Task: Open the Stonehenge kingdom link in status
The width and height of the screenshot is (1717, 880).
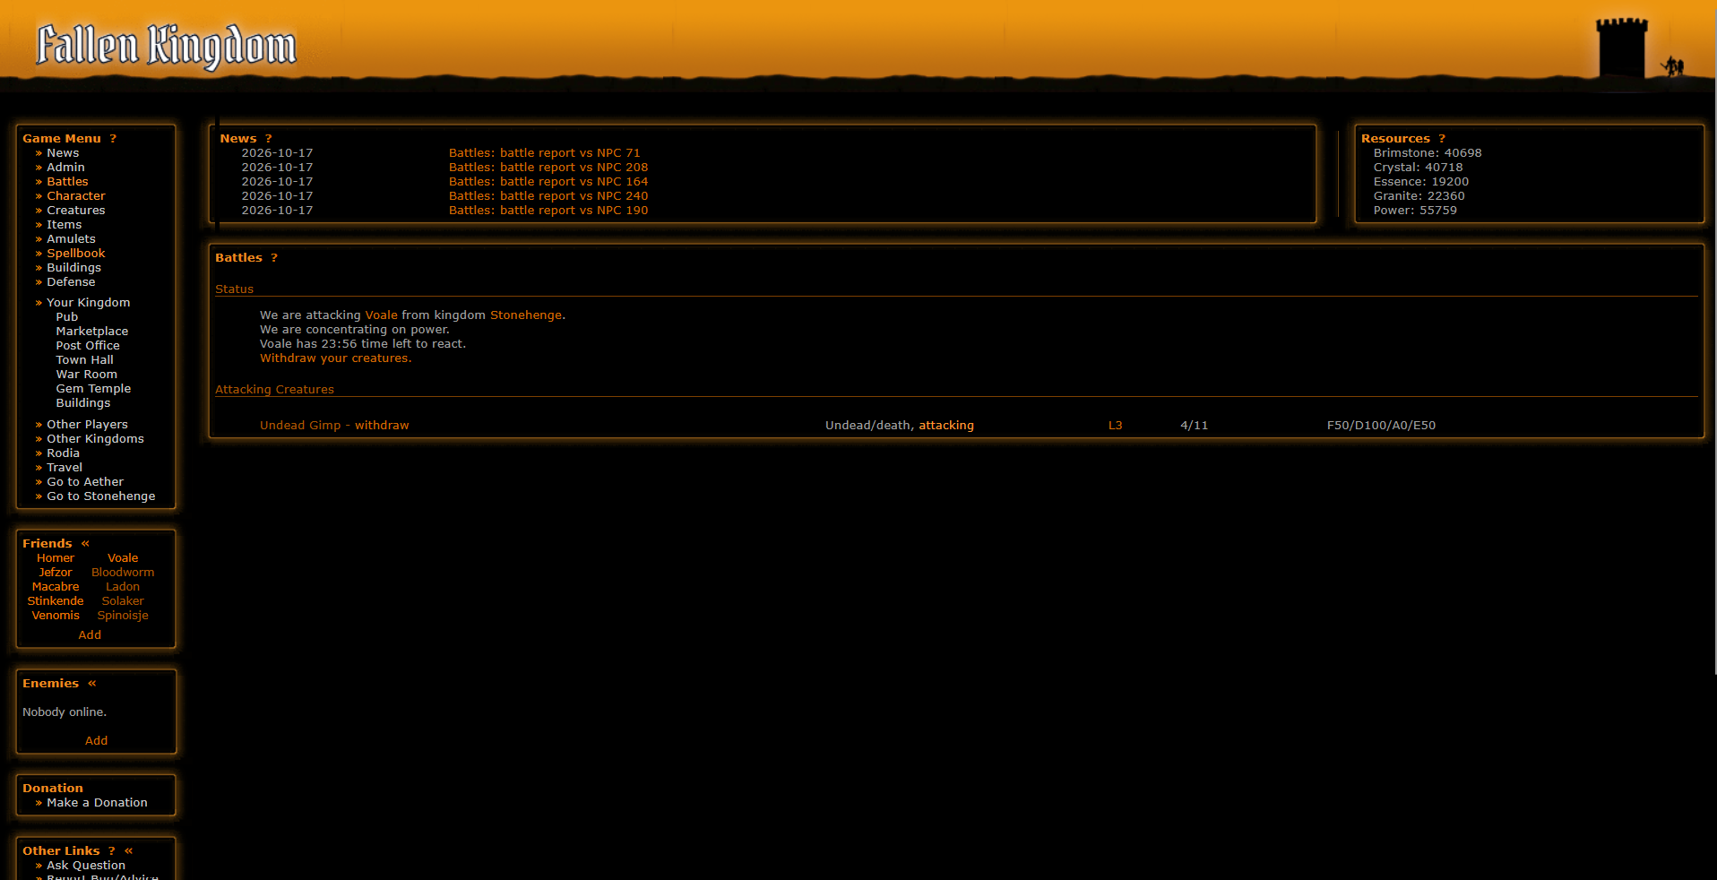Action: coord(526,315)
